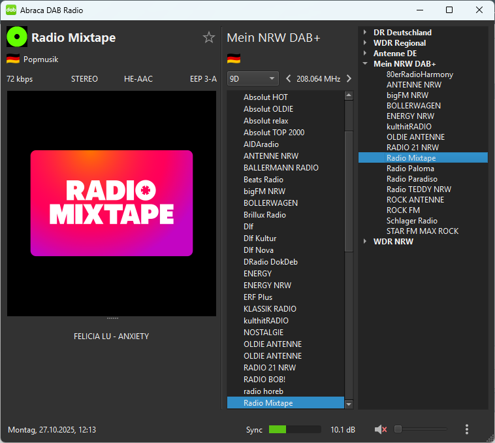This screenshot has height=443, width=495.
Task: Collapse the Mein NRW DAB+ ensemble
Action: [365, 64]
